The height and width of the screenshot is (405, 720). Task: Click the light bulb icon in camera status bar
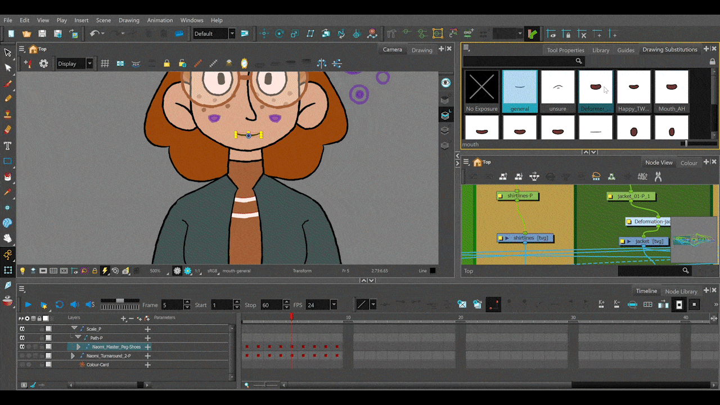22,271
